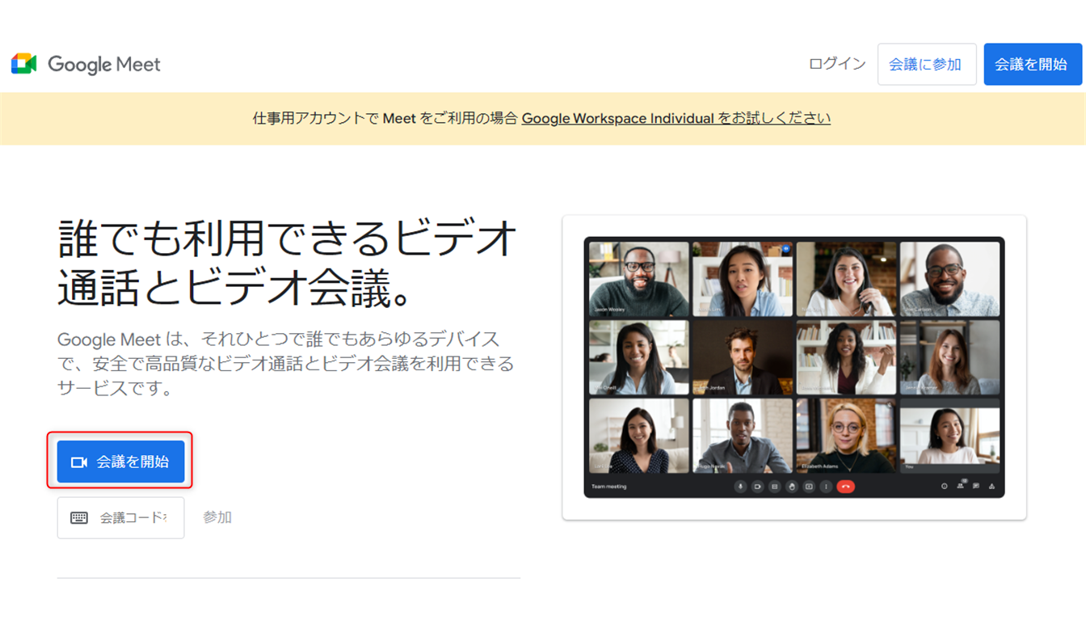This screenshot has height=620, width=1086.
Task: Click the Google Meet logo icon
Action: tap(24, 64)
